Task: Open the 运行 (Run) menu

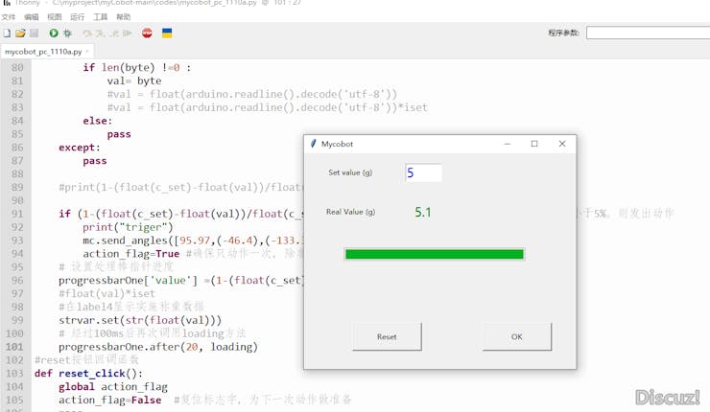Action: [x=78, y=17]
